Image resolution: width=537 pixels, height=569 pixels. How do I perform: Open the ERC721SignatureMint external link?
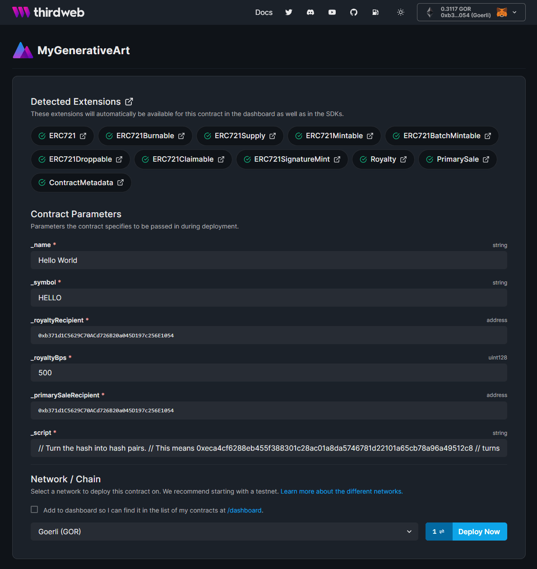click(337, 159)
